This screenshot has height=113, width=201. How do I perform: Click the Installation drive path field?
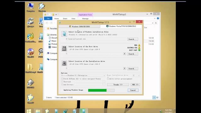coord(94,68)
